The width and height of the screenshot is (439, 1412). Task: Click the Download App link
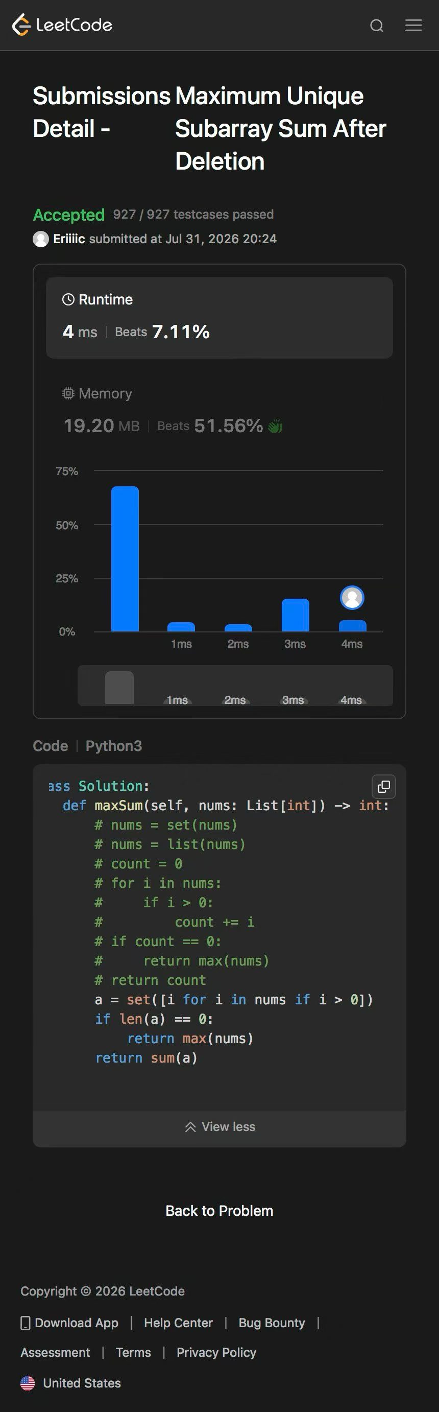[69, 1323]
